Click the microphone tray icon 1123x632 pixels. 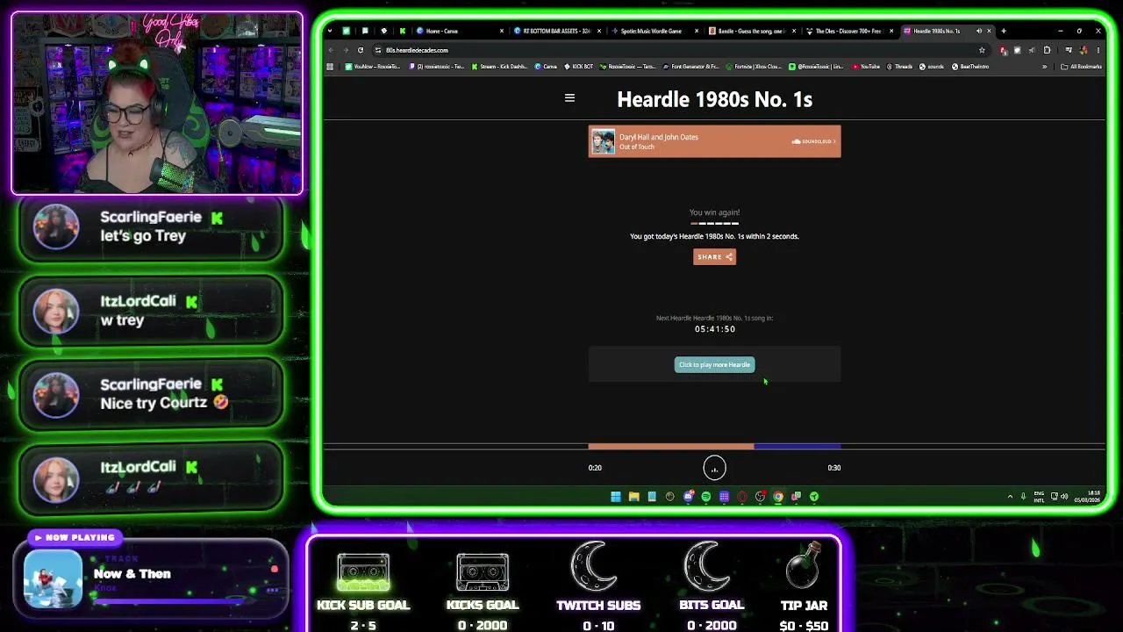[x=1023, y=497]
